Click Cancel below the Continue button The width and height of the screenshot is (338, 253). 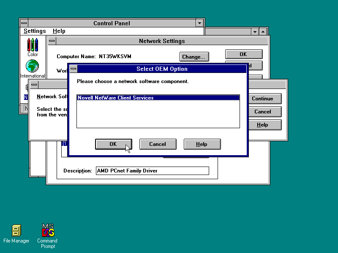tap(265, 112)
